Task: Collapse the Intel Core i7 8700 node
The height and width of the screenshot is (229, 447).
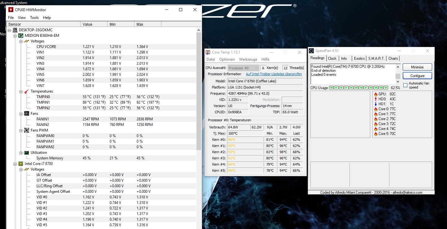Action: 15,164
